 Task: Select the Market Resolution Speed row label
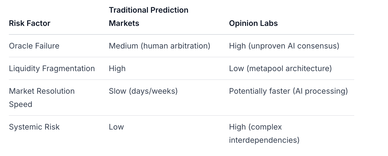pos(42,98)
